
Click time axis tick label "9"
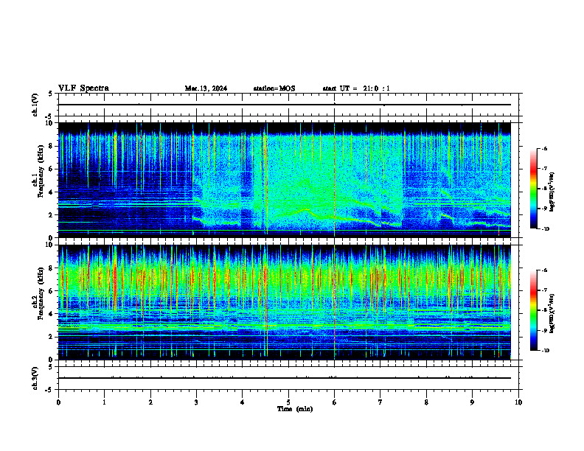pyautogui.click(x=473, y=402)
